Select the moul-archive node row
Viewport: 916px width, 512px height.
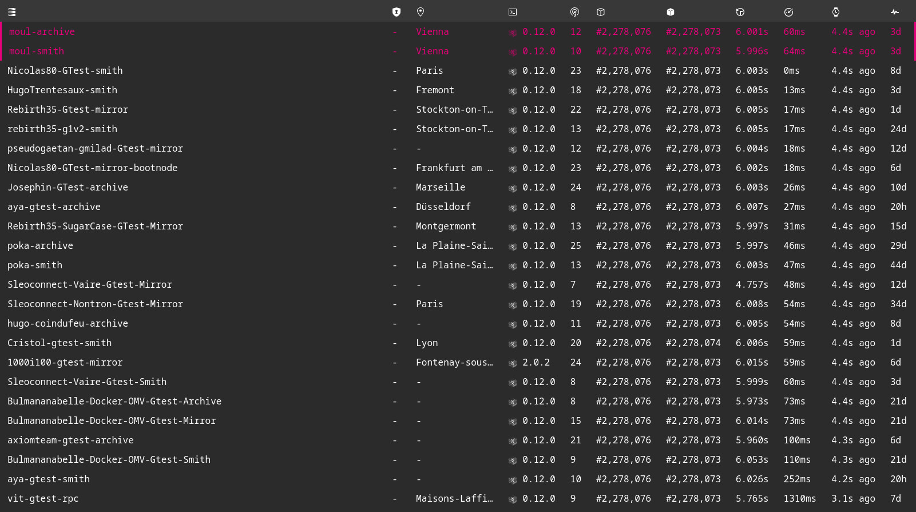point(42,32)
